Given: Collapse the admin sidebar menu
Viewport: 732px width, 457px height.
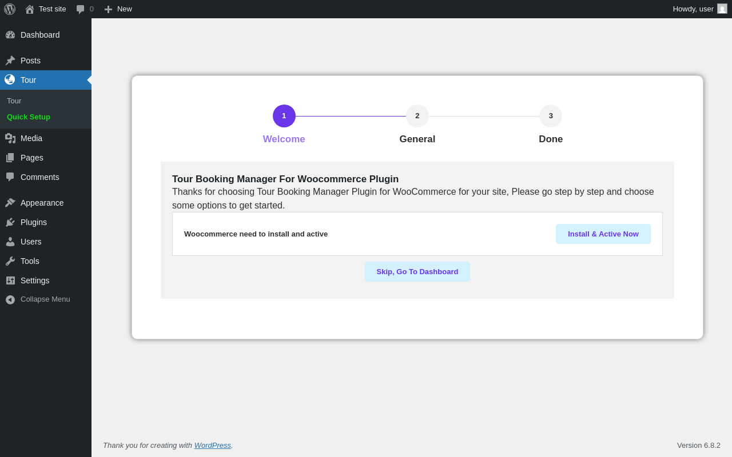Looking at the screenshot, I should [46, 299].
